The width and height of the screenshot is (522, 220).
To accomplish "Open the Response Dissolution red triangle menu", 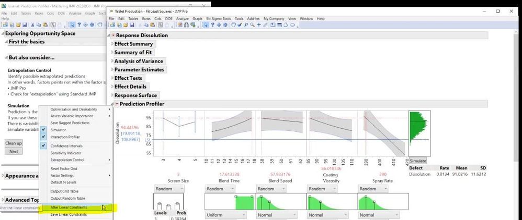I will click(113, 35).
